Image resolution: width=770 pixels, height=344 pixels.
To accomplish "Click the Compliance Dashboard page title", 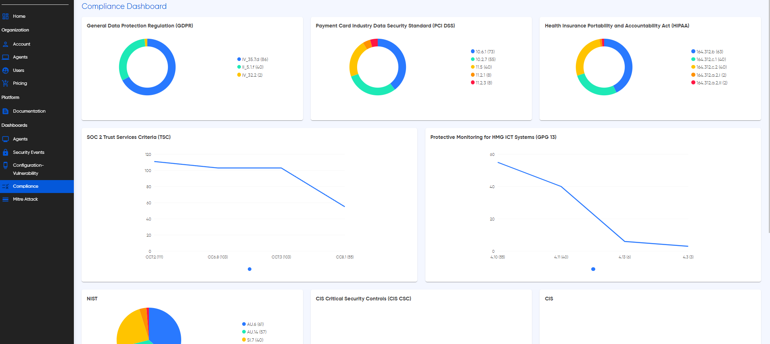I will (x=124, y=6).
